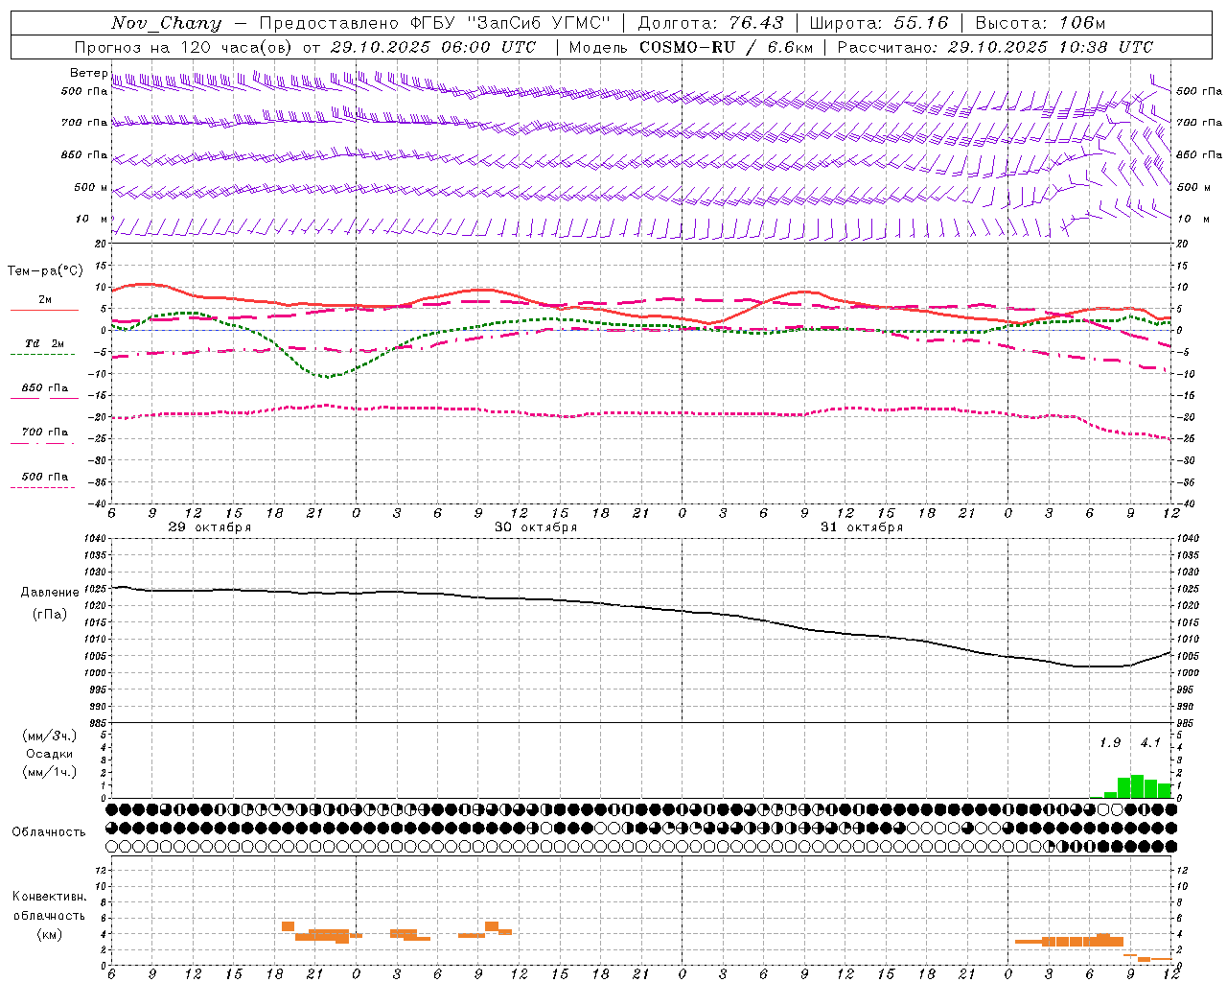Click the Nov_Chany station title
The height and width of the screenshot is (982, 1227).
(x=166, y=23)
